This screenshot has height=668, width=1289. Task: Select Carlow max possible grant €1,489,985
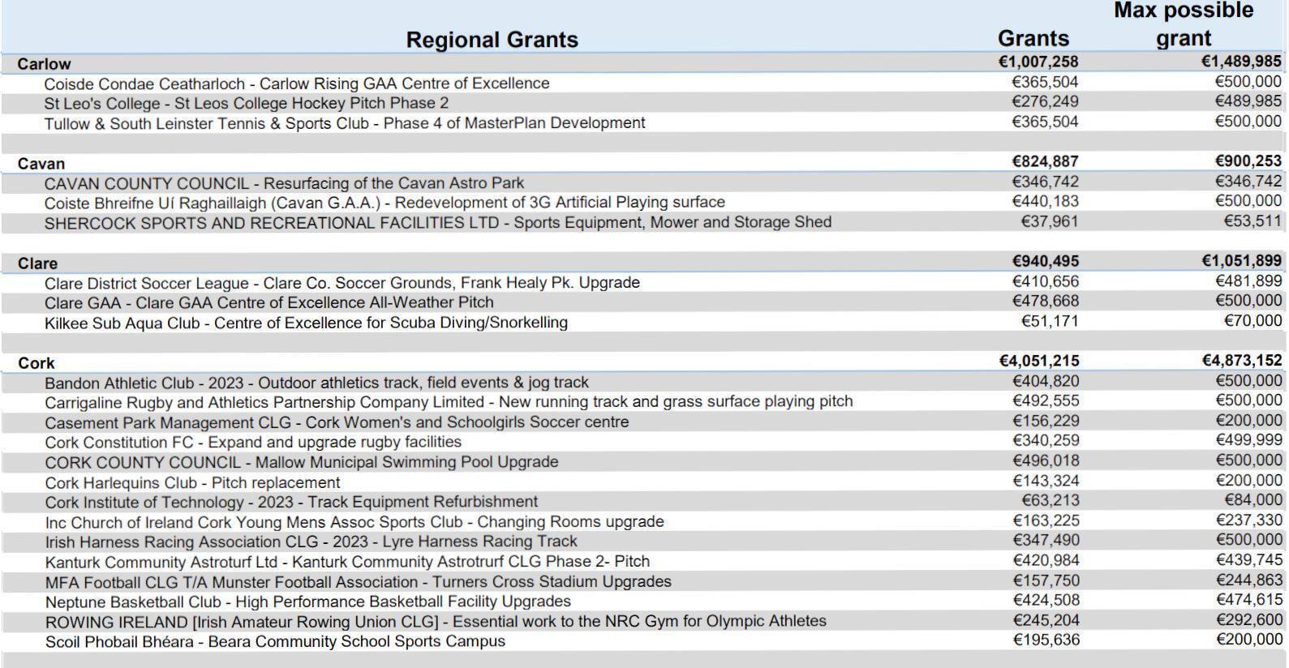point(1241,62)
